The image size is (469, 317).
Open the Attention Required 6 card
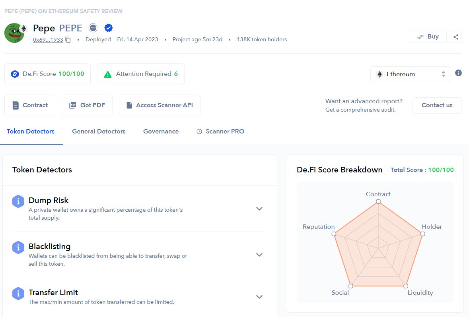[x=141, y=74]
